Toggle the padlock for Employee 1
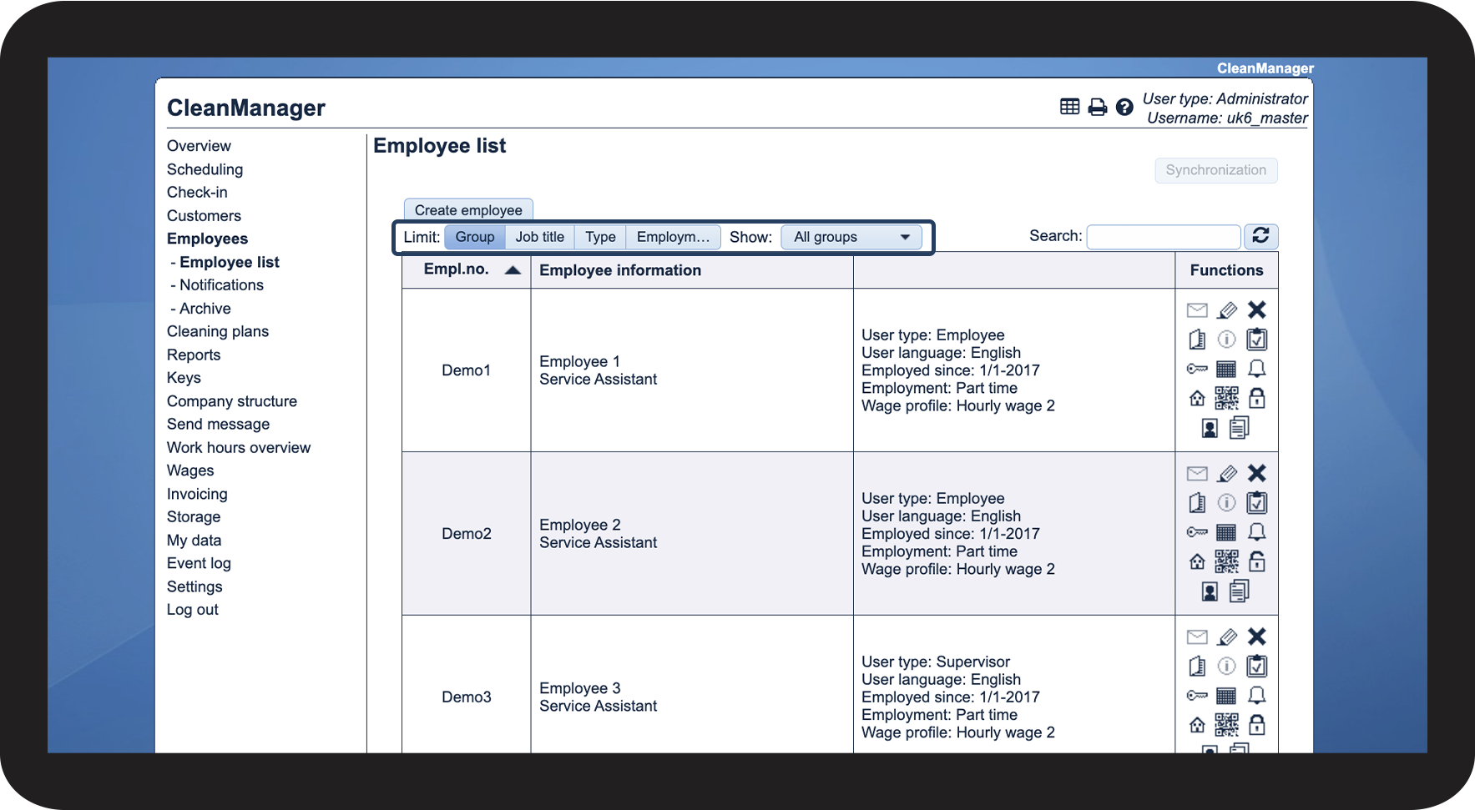Screen dimensions: 1475x810 click(x=1256, y=399)
